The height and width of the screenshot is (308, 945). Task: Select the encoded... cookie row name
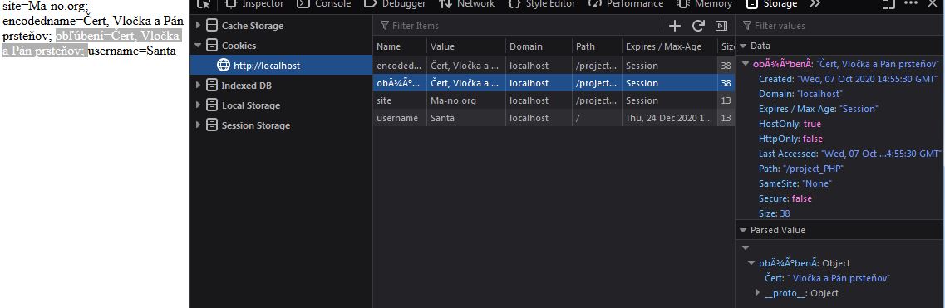click(399, 66)
